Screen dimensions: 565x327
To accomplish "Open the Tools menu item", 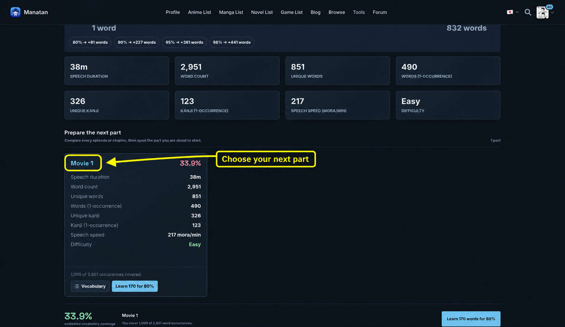I will [359, 12].
